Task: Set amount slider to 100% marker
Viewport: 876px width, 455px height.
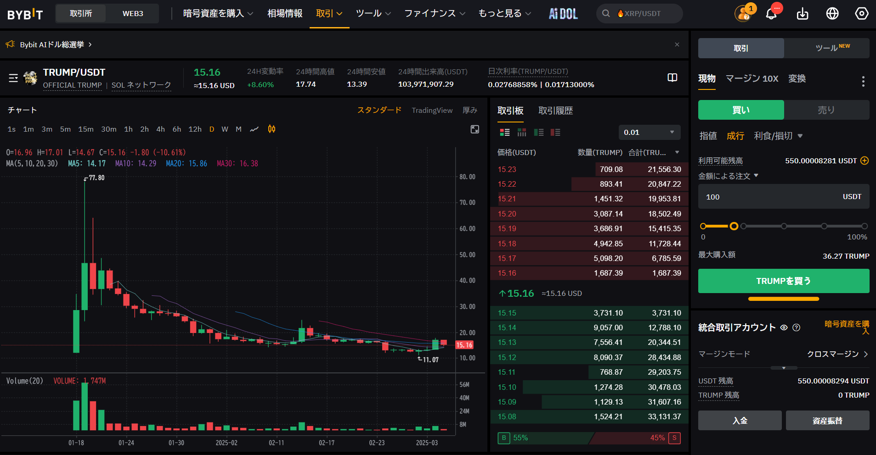Action: tap(865, 226)
